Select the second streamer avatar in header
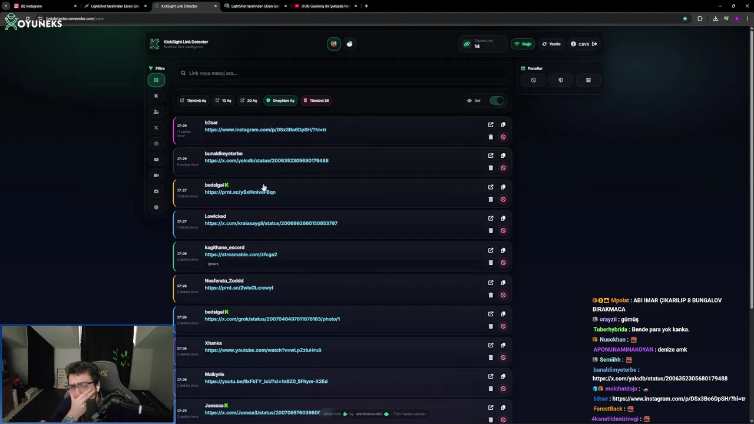The image size is (754, 424). tap(350, 44)
